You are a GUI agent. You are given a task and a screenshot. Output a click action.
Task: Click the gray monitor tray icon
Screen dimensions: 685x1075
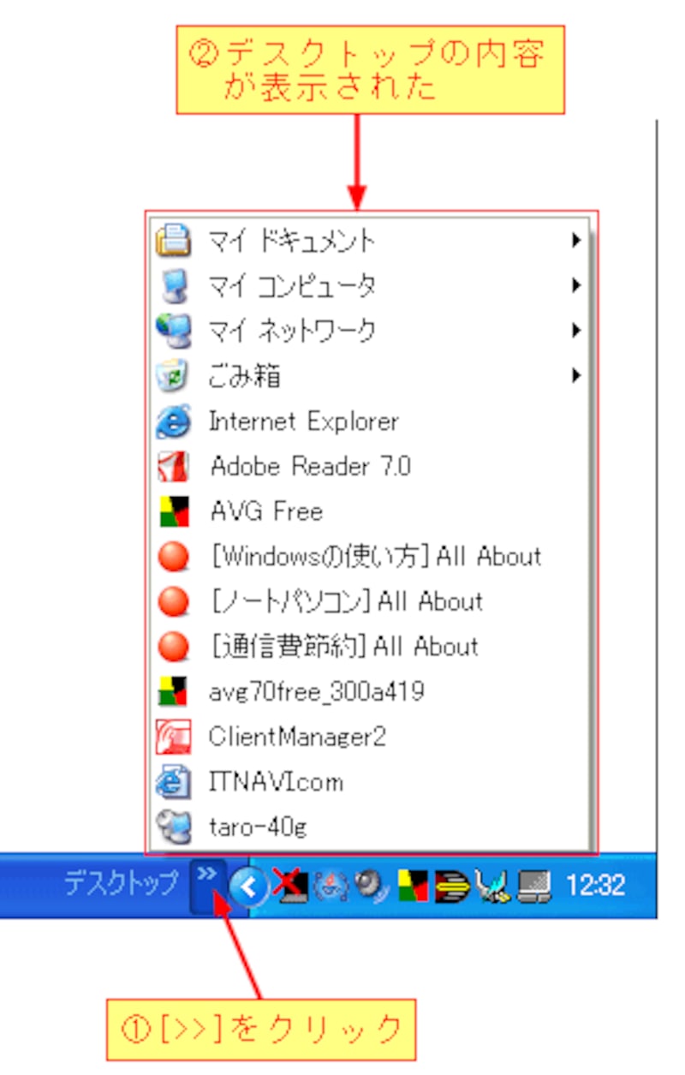tap(534, 886)
